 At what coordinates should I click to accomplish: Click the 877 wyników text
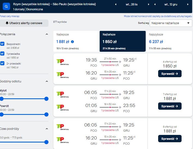[60, 22]
